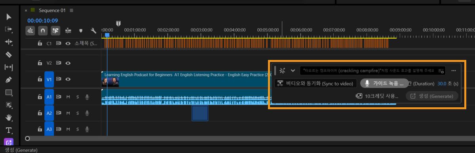Viewport: 475px width, 153px height.
Task: Lock the V2 video track
Action: point(40,63)
